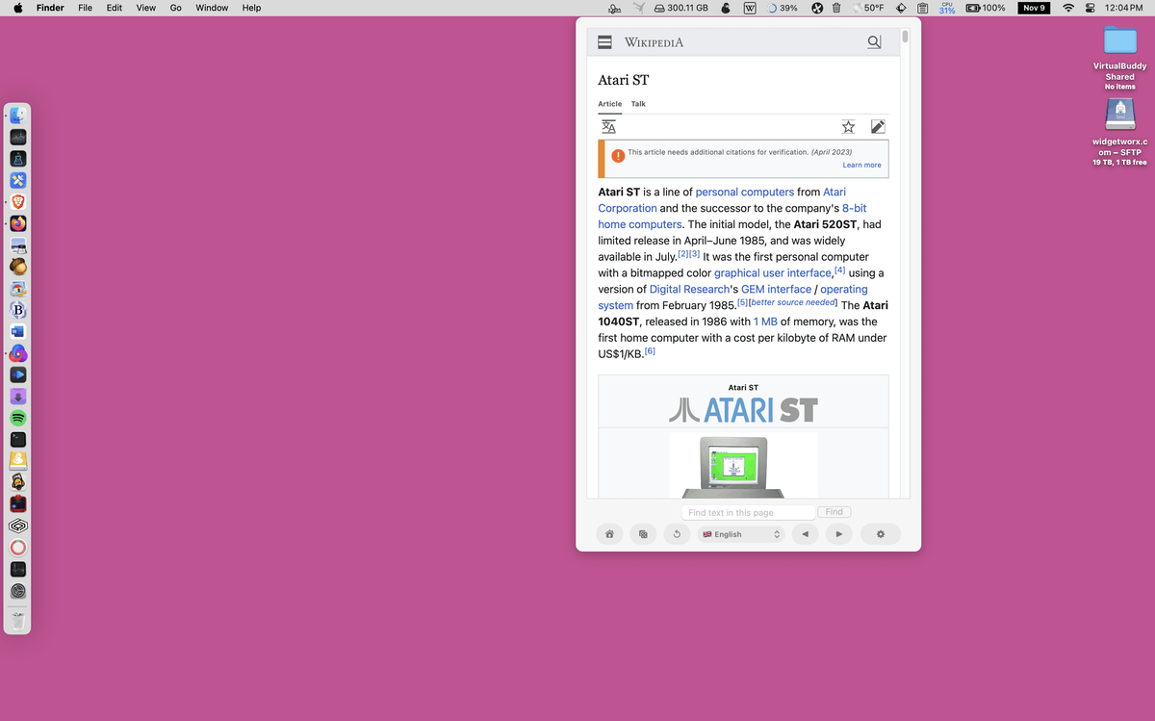Click the Nov 9 date in menu bar
Image resolution: width=1155 pixels, height=721 pixels.
click(1034, 8)
